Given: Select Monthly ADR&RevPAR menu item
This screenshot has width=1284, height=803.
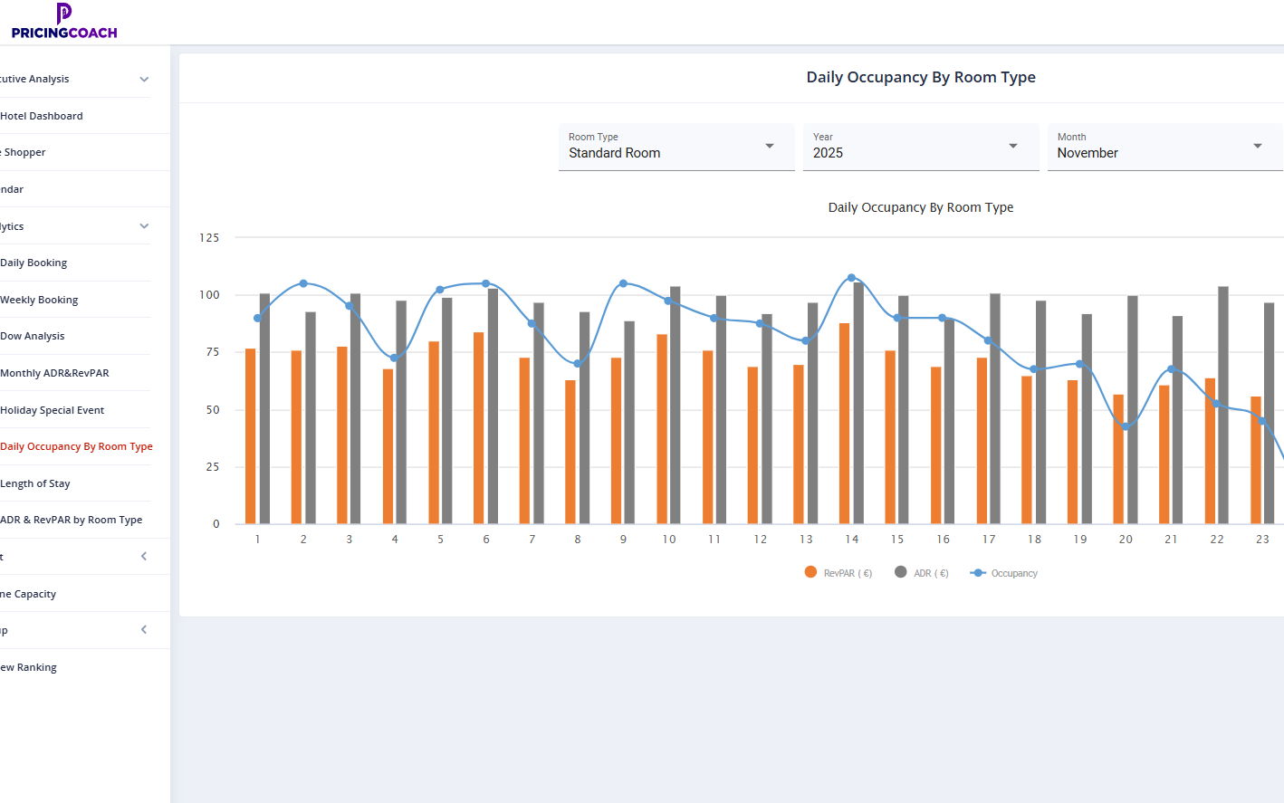Looking at the screenshot, I should pyautogui.click(x=54, y=373).
